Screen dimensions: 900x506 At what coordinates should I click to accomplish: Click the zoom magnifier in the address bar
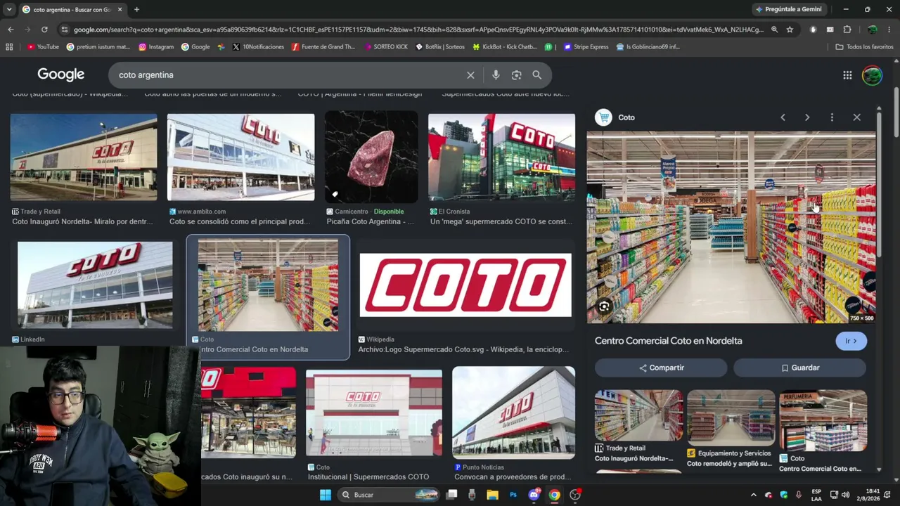[774, 30]
